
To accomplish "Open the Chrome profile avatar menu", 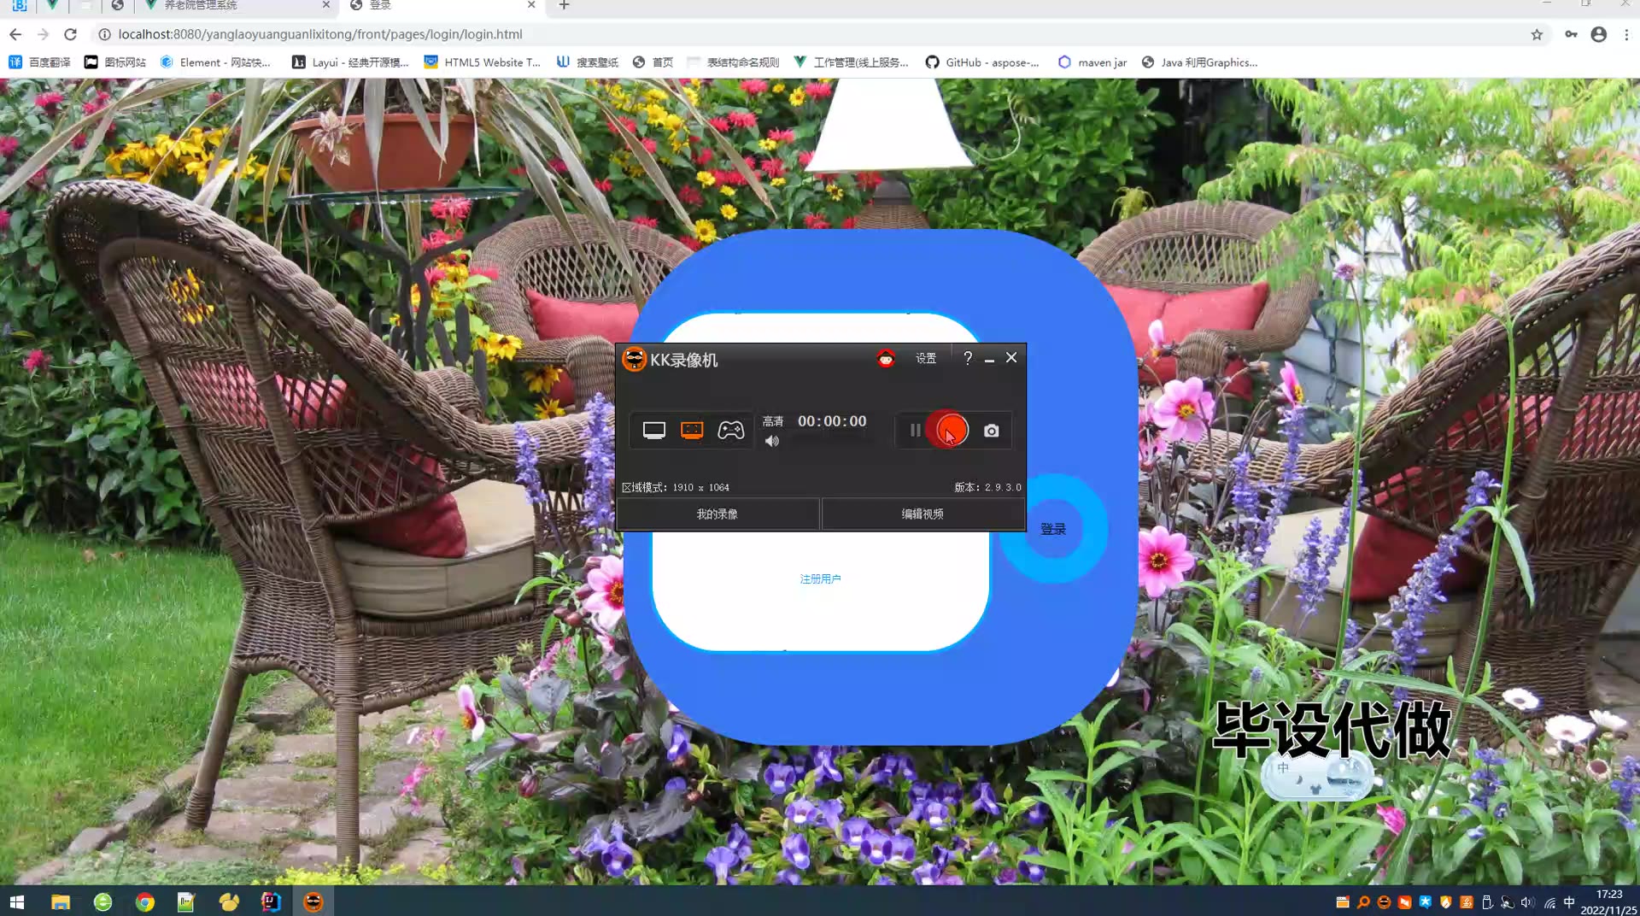I will pos(1599,34).
